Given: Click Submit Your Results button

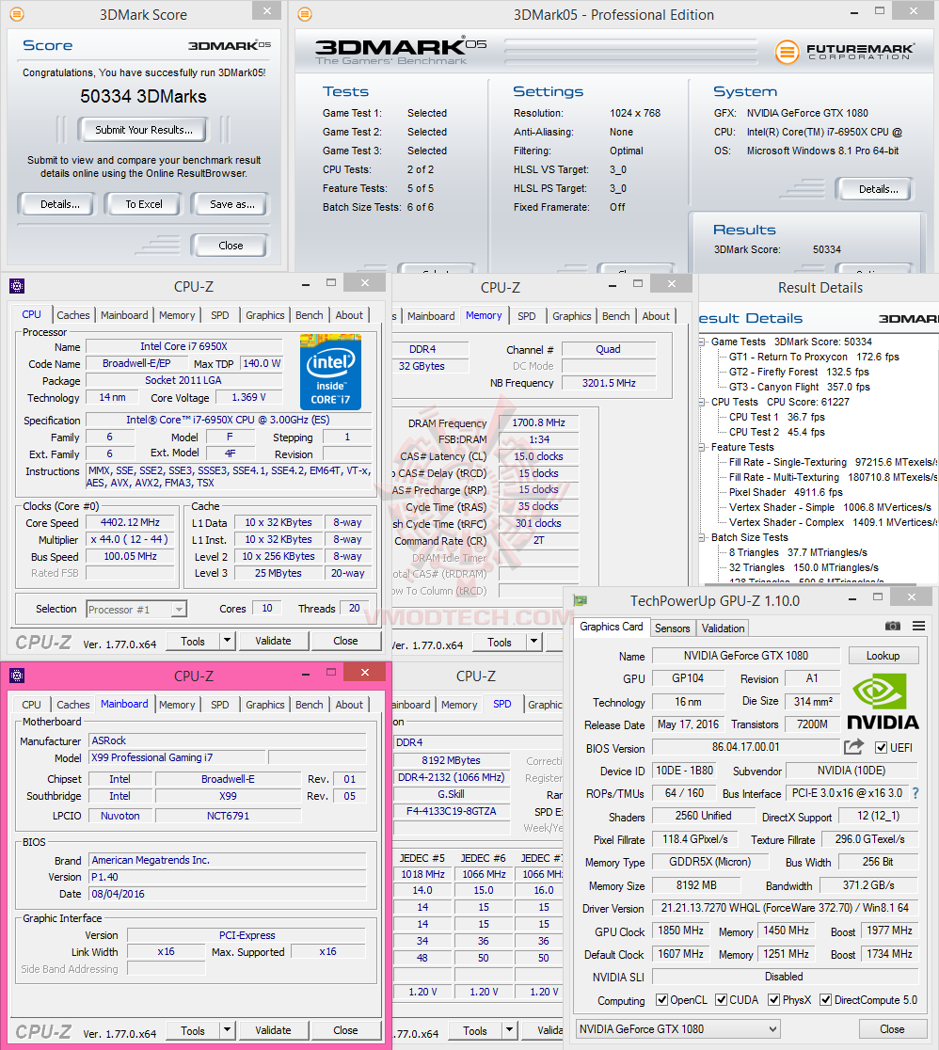Looking at the screenshot, I should [x=143, y=130].
